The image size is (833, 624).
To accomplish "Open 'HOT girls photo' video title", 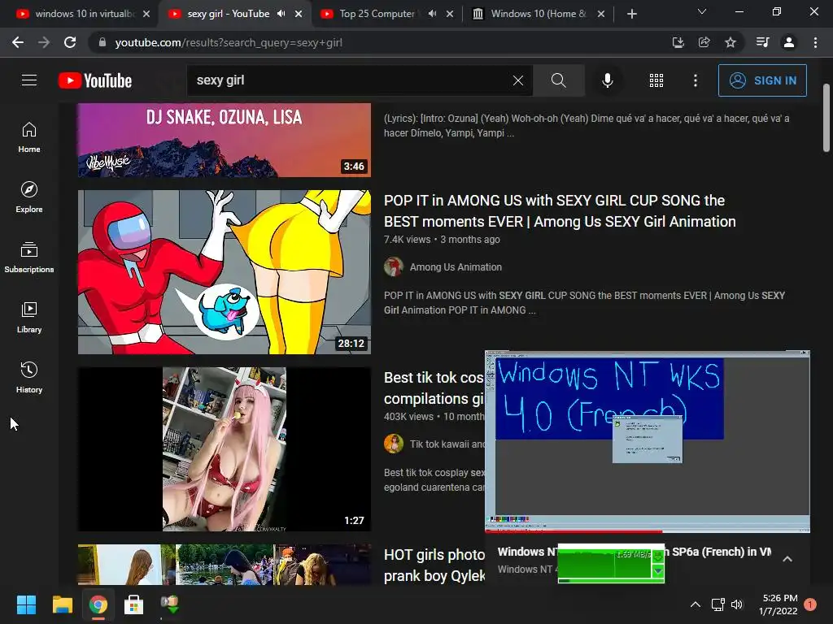I will coord(434,565).
